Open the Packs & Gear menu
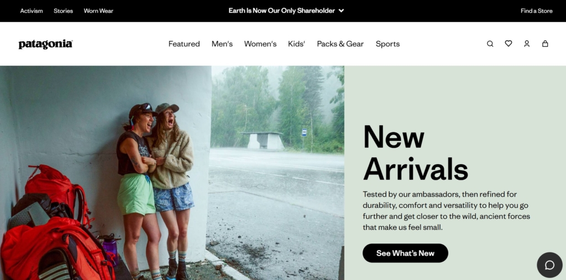The image size is (566, 280). tap(340, 44)
